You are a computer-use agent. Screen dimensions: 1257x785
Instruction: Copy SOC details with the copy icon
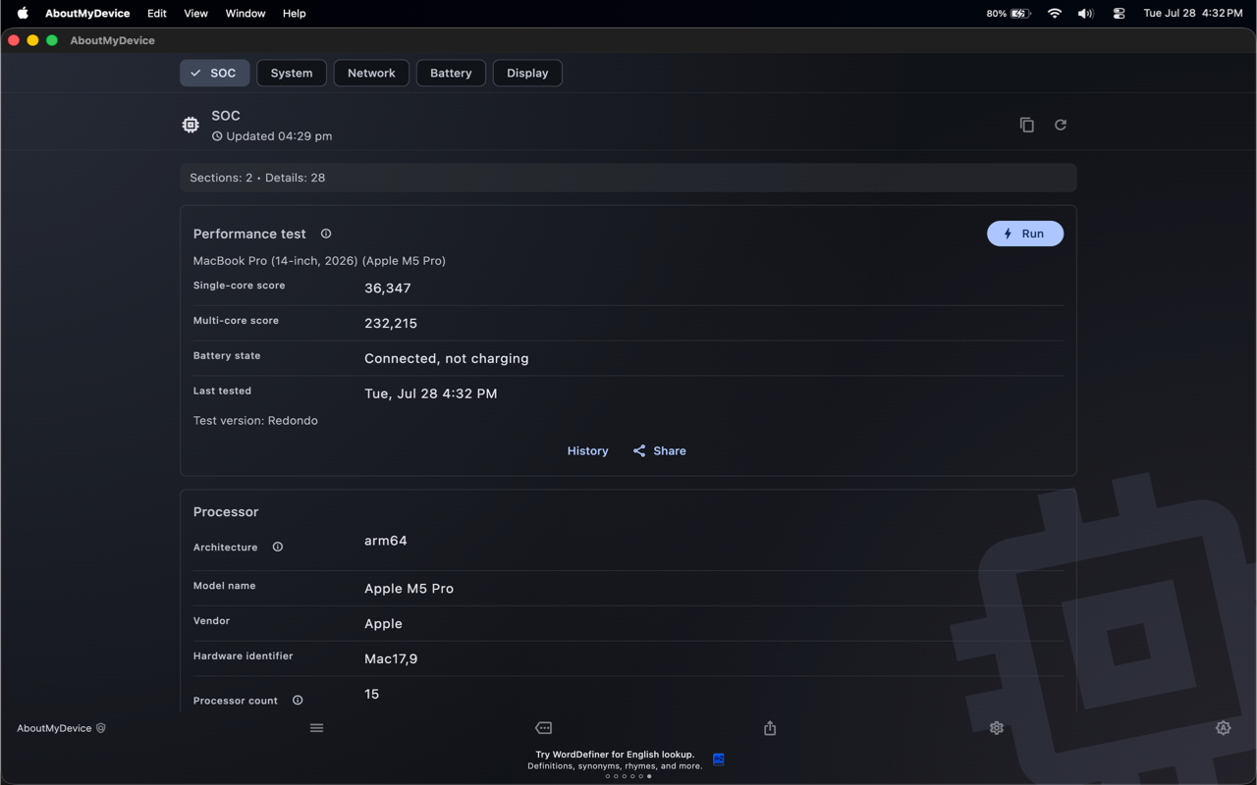pos(1026,125)
